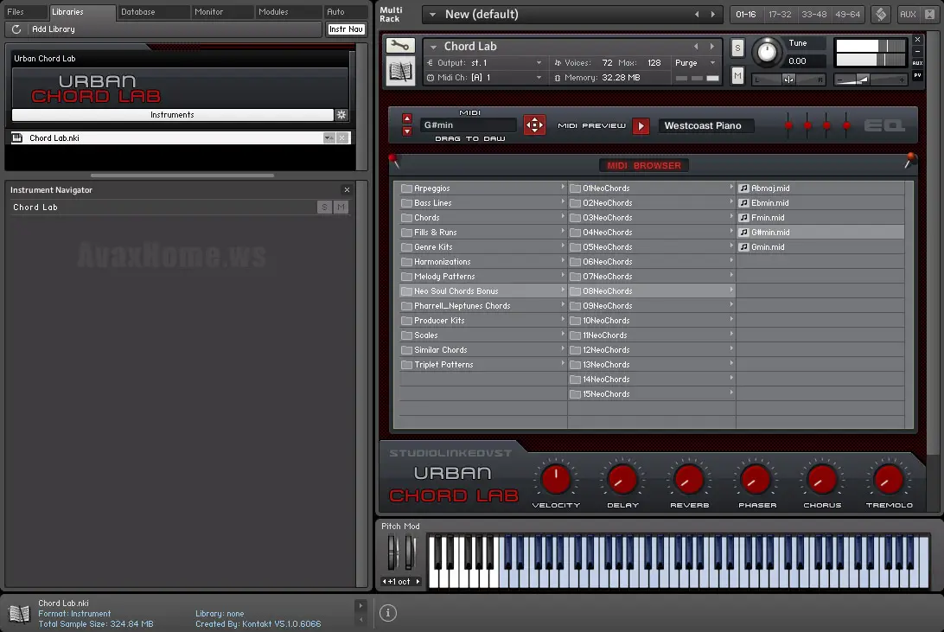
Task: Open the Multi Rack preset dropdown arrow
Action: pos(432,15)
